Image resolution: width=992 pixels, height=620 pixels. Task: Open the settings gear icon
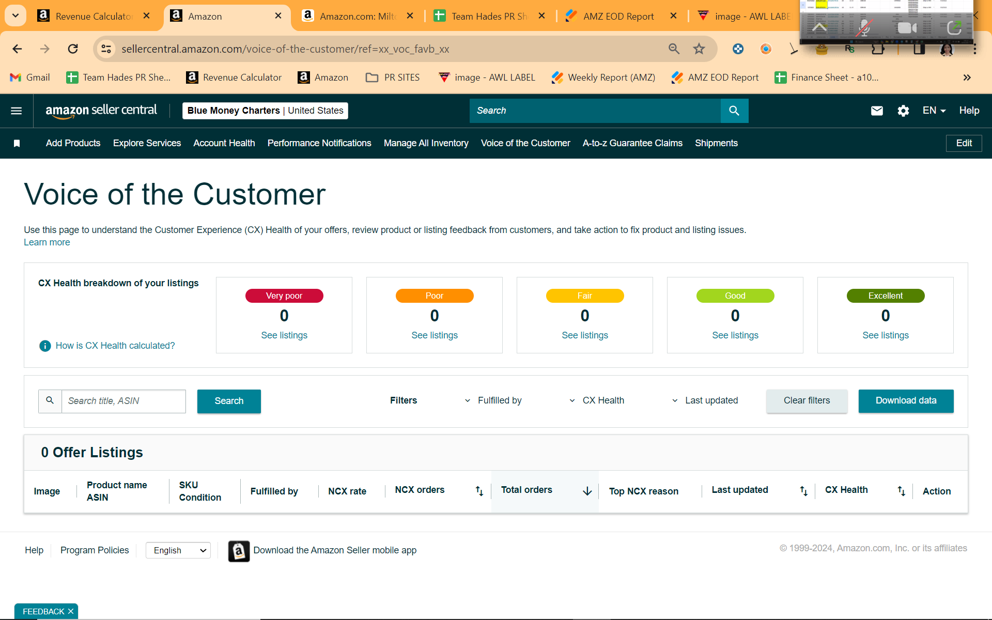click(x=903, y=111)
